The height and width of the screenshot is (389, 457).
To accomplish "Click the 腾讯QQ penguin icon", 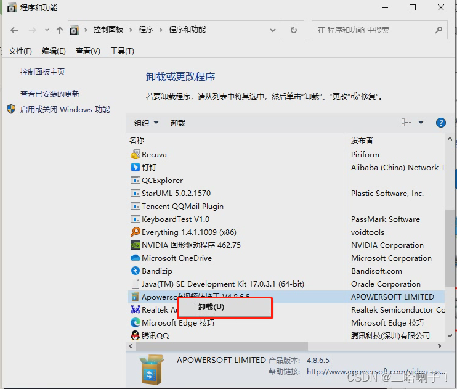I will (x=135, y=335).
